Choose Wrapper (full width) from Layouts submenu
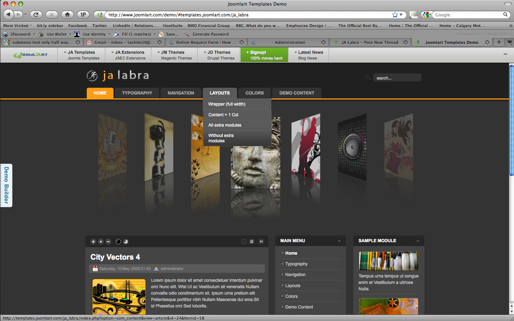Viewport: 514px width, 321px height. [237, 104]
